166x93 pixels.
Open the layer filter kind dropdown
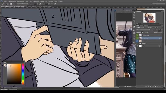(140, 28)
